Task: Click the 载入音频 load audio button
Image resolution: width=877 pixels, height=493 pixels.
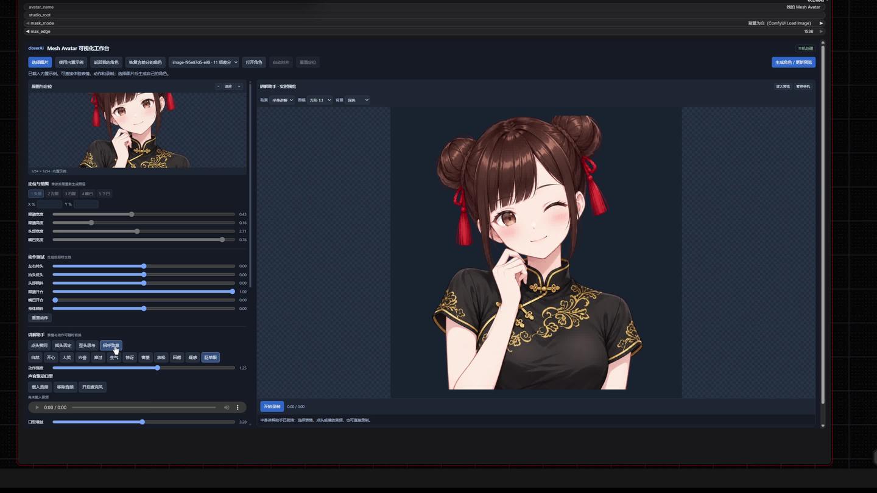Action: point(40,387)
